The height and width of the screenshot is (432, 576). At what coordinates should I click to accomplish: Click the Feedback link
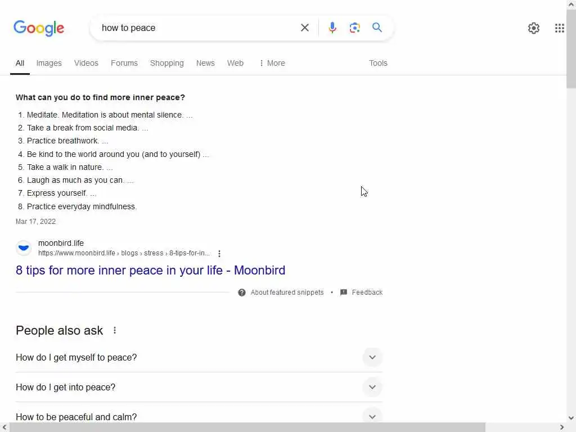(367, 292)
